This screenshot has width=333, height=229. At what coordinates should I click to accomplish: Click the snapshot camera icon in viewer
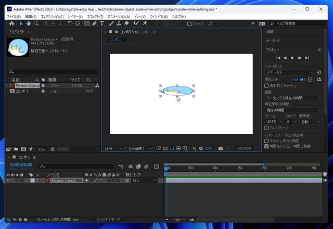[x=221, y=148]
